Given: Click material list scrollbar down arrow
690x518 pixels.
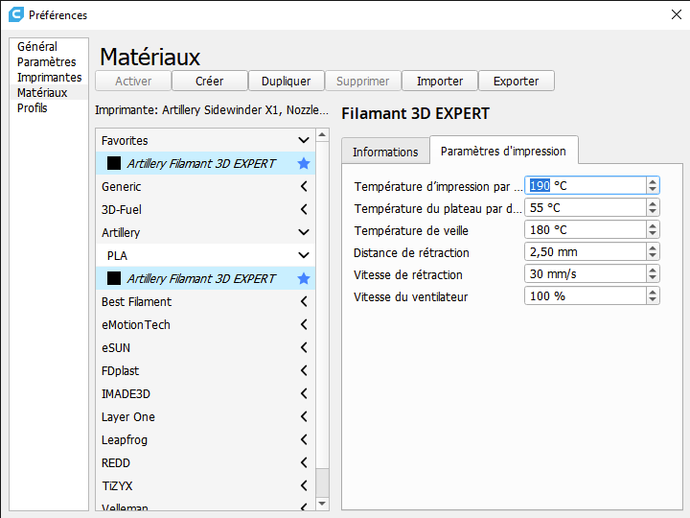Looking at the screenshot, I should [322, 503].
